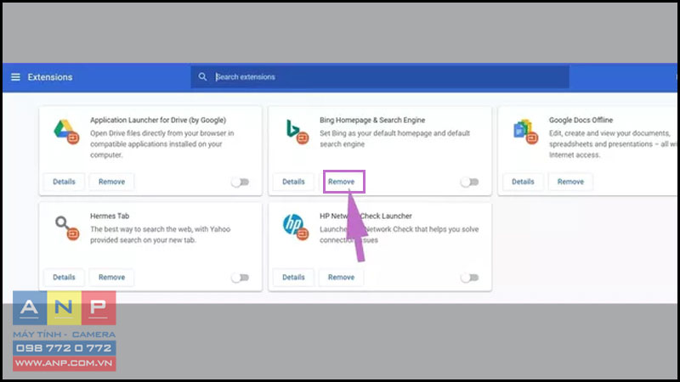680x382 pixels.
Task: Click the Application Launcher for Drive icon
Action: click(x=66, y=132)
